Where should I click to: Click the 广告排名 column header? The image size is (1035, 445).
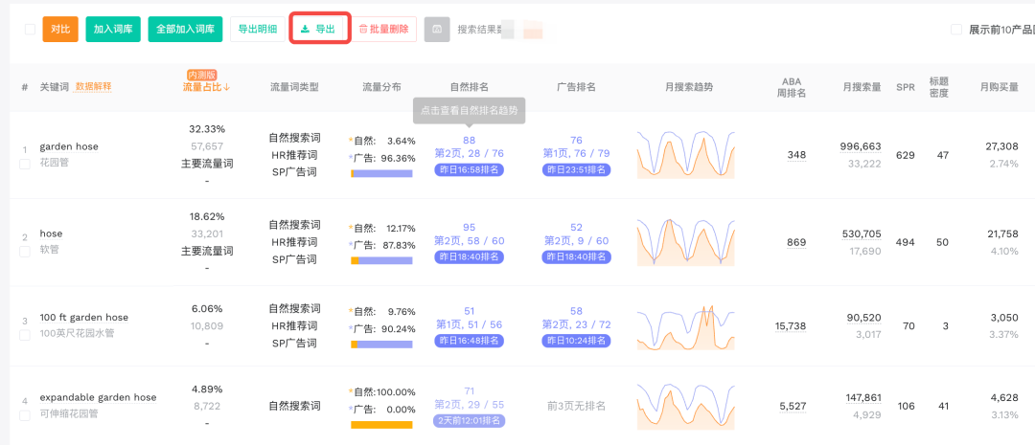(x=576, y=87)
